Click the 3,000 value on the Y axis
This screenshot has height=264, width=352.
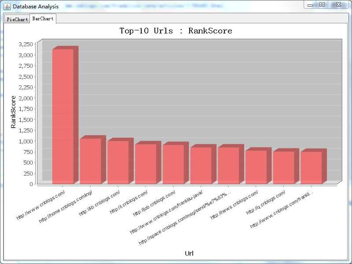coord(26,55)
